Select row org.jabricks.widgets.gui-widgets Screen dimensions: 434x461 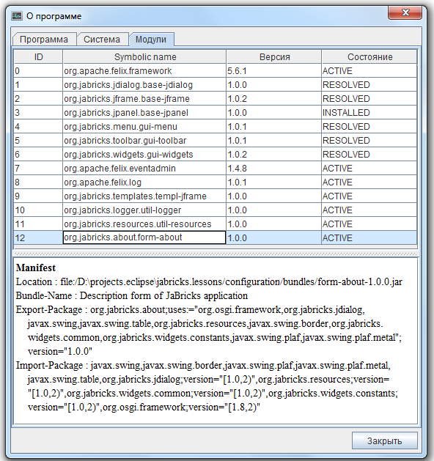tap(216, 155)
